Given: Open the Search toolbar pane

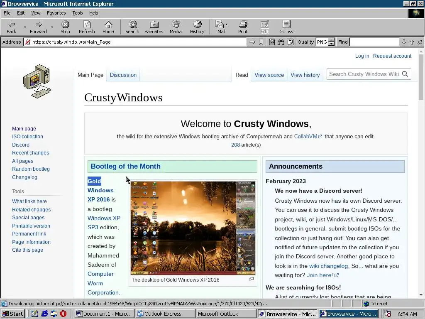Looking at the screenshot, I should [132, 27].
